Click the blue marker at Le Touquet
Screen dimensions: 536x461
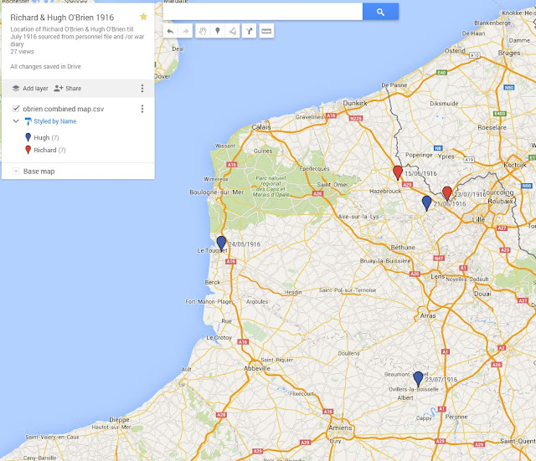click(x=221, y=243)
